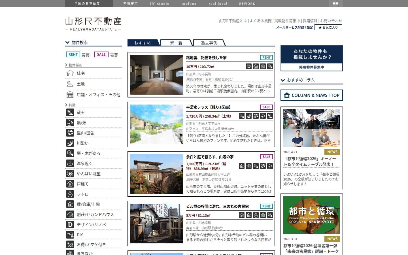
Task: Filter by レトロ feature icon
Action: 70,194
